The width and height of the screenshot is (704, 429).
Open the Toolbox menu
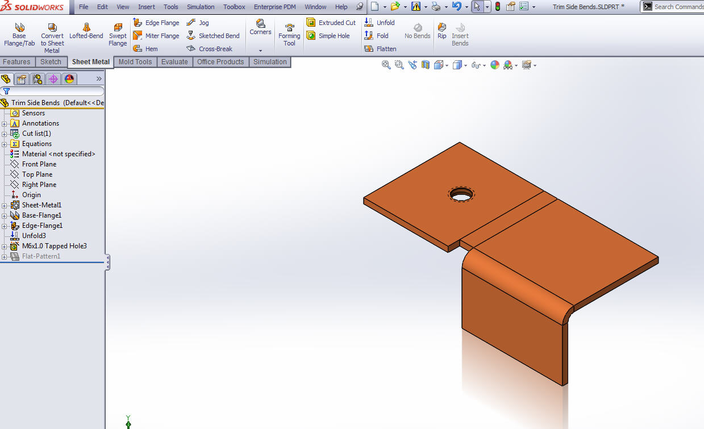click(234, 7)
